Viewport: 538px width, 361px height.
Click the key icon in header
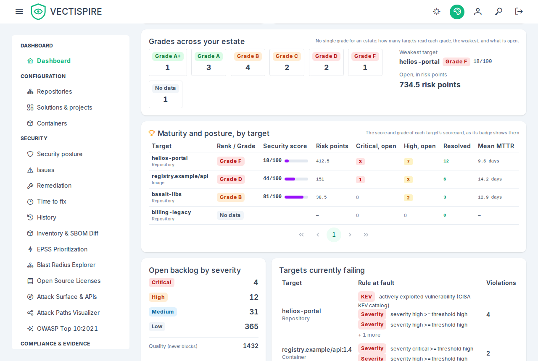click(x=498, y=11)
